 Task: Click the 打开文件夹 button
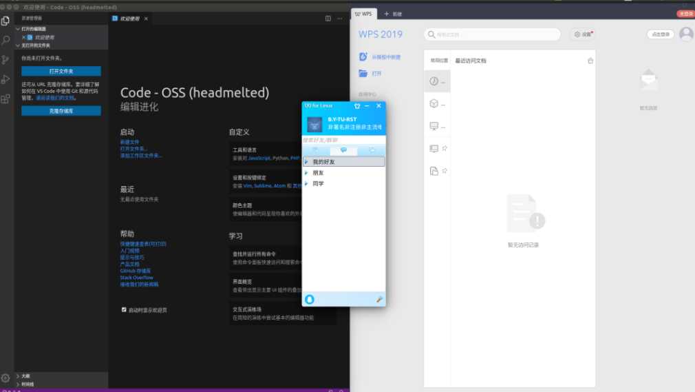[x=61, y=71]
